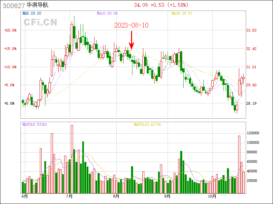Click the 33.83 price axis value
This screenshot has height=204, width=273.
(251, 30)
